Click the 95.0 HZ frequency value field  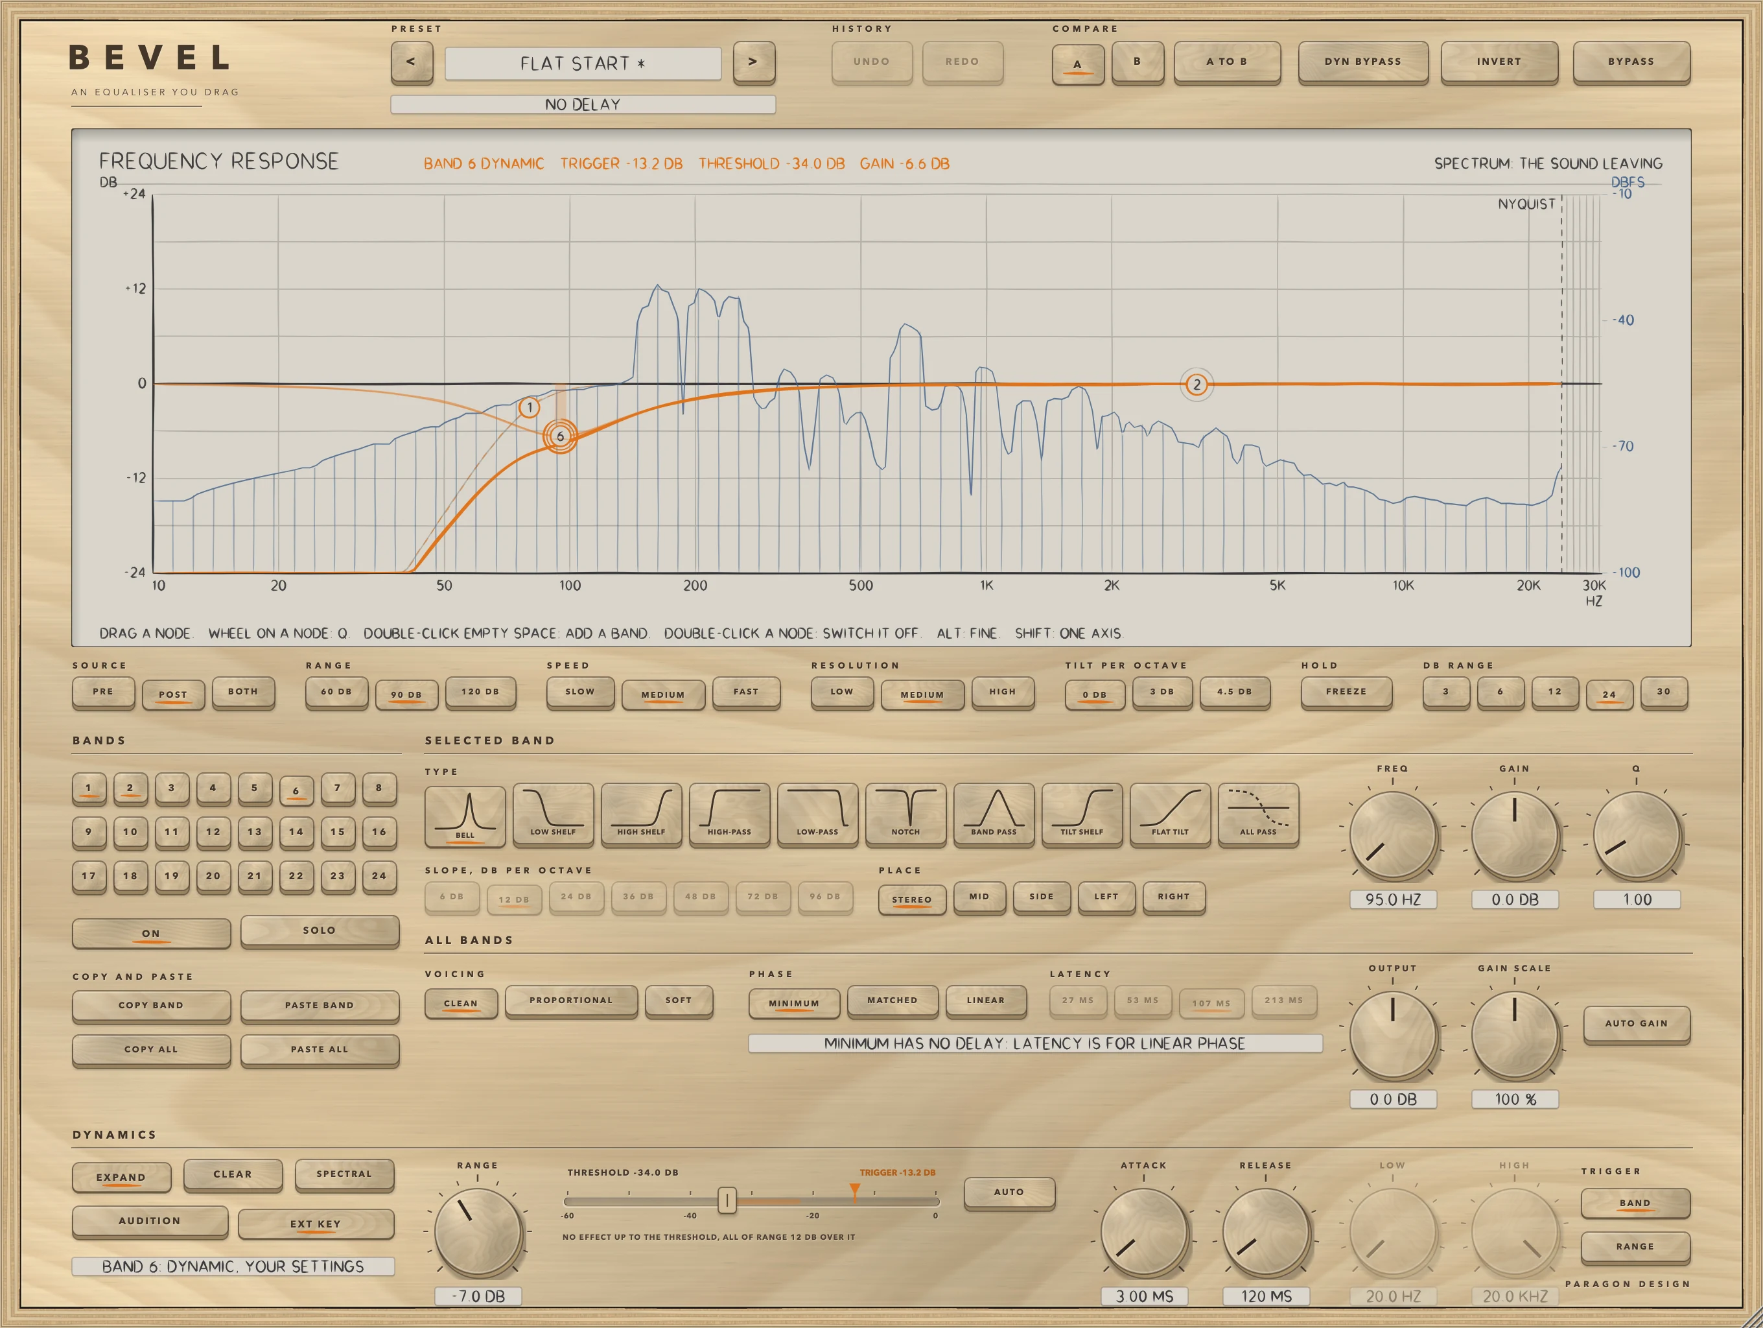(1392, 899)
